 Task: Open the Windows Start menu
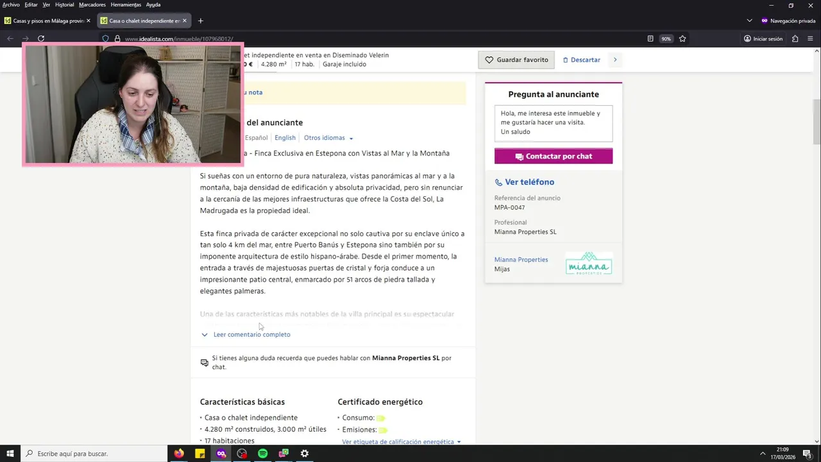(x=10, y=454)
